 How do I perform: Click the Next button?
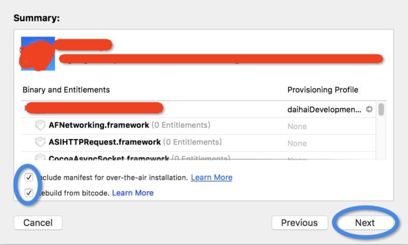[365, 223]
